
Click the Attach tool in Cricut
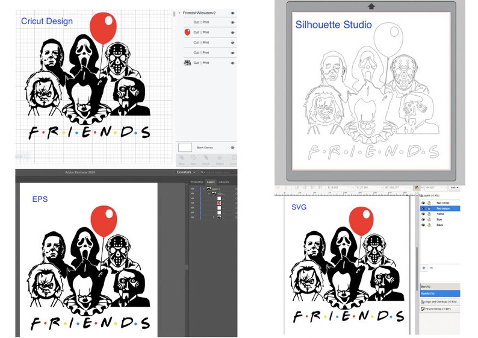(x=206, y=160)
